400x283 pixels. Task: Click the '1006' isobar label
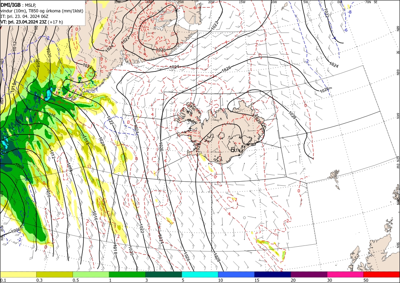pos(16,231)
